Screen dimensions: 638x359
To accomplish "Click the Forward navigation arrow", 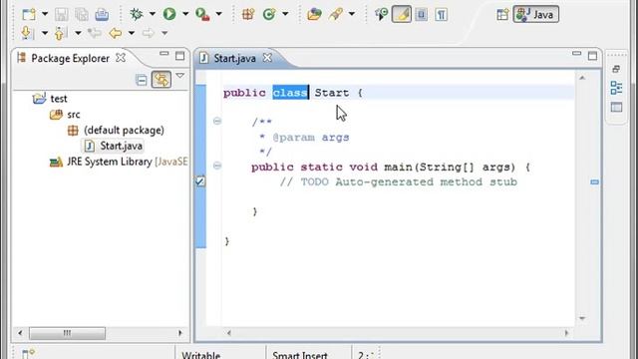I will click(x=149, y=33).
